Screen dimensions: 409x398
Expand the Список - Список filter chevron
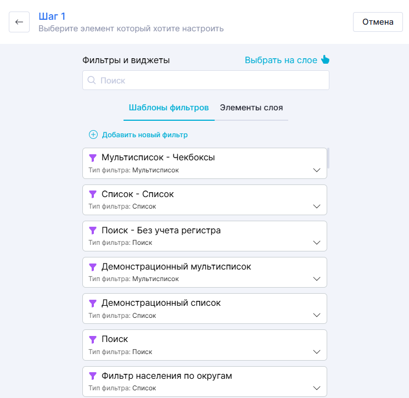pos(316,206)
